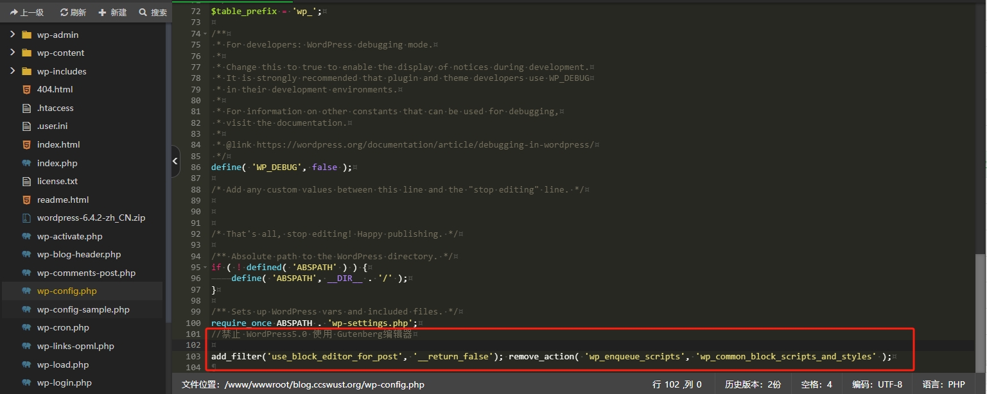Collapse the sidebar with the arrow handle

click(x=175, y=162)
